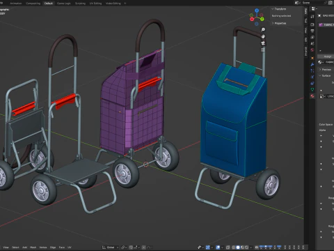Screen dimensions: 334x251
Task: Toggle viewport overlays button
Action: pos(218,248)
